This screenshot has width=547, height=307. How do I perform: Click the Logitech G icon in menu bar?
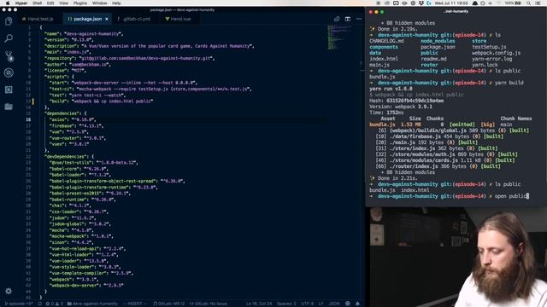(429, 3)
